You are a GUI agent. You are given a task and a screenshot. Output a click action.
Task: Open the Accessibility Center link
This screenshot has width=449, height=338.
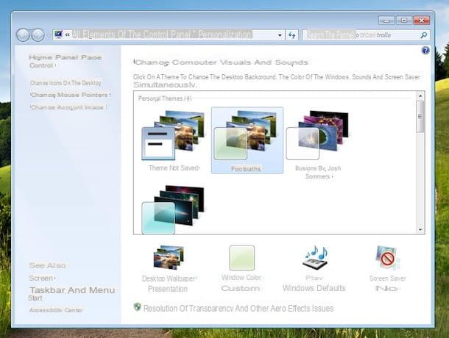56,310
